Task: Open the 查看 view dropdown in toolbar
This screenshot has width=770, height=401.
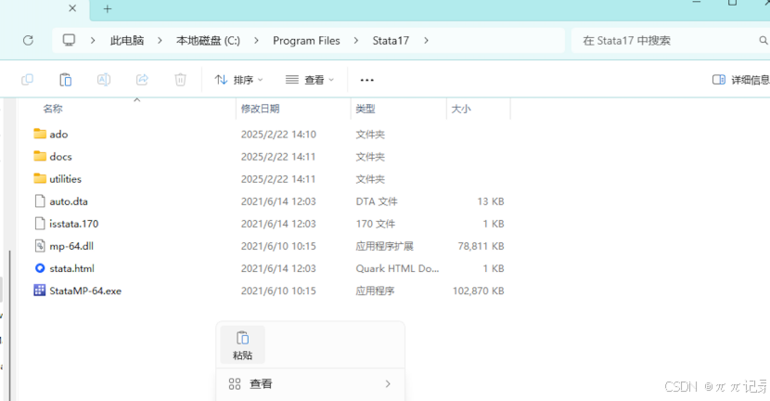Action: pyautogui.click(x=310, y=80)
